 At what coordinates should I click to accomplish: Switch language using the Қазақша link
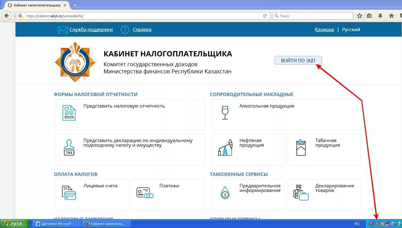324,29
